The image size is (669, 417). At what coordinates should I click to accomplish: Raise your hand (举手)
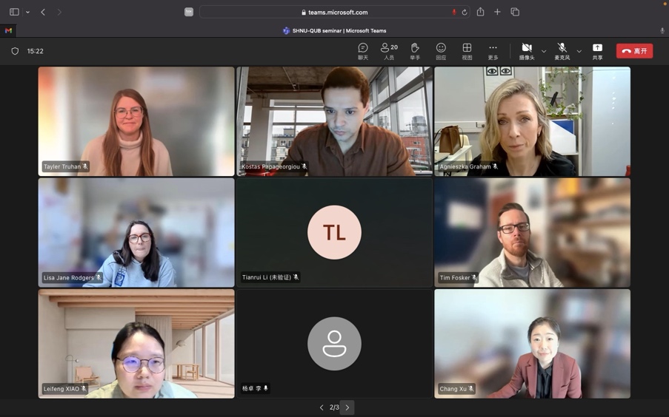415,51
